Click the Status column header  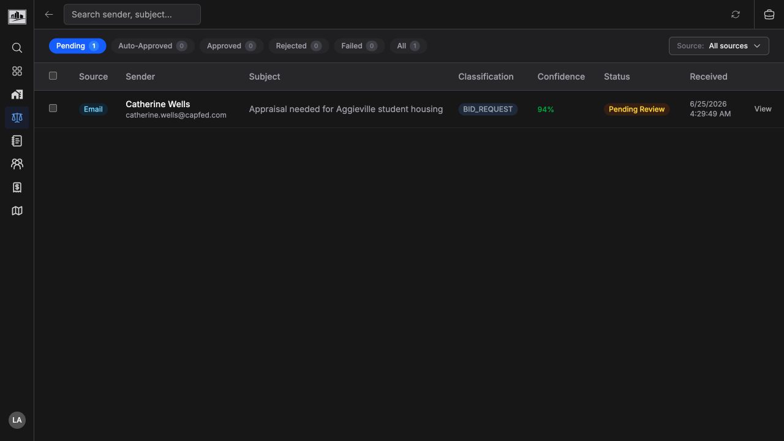click(617, 77)
